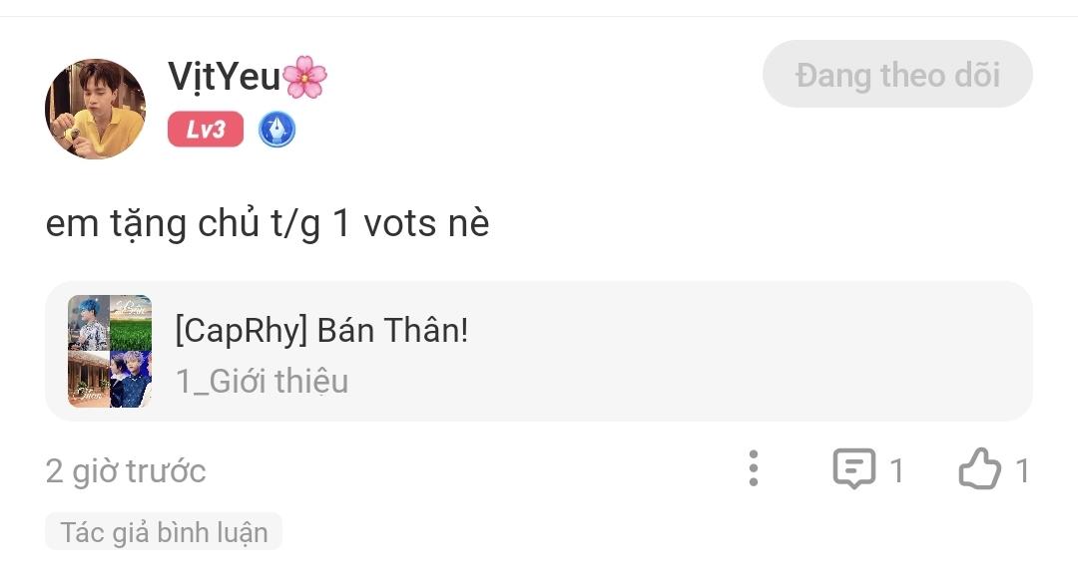The image size is (1078, 578).
Task: Tap the VịtYeu username
Action: (225, 77)
